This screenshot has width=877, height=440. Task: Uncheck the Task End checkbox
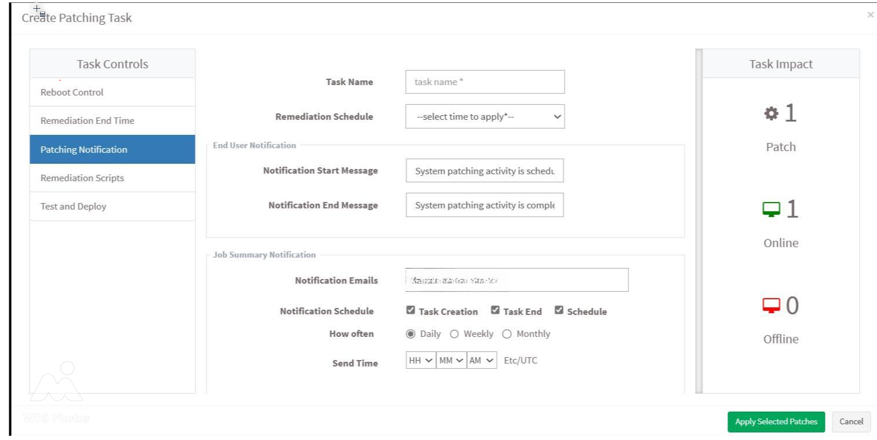(495, 310)
